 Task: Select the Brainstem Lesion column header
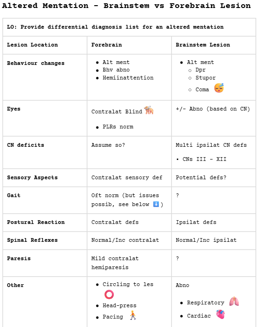coord(214,45)
